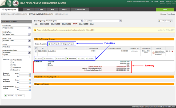
Task: Click the Iraq ministry logo in header
Action: 16,3
